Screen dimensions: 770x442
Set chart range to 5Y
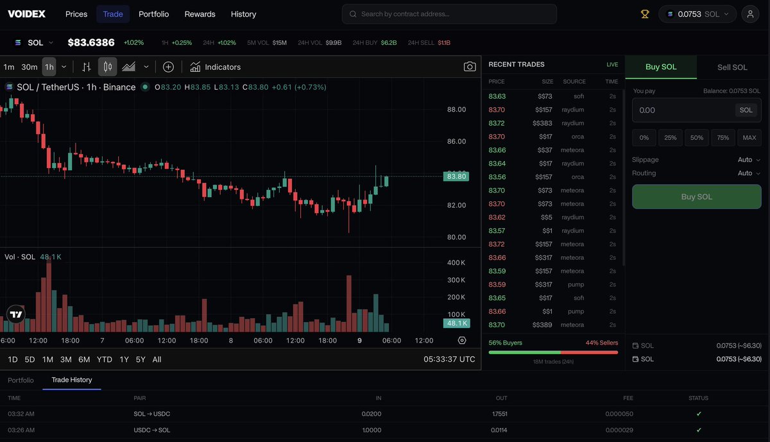pyautogui.click(x=141, y=359)
